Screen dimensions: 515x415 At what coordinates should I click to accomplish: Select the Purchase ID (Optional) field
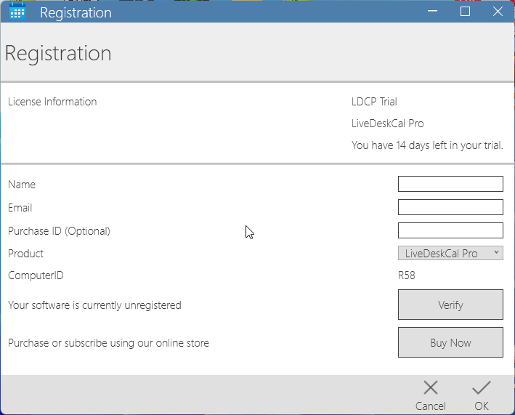450,230
